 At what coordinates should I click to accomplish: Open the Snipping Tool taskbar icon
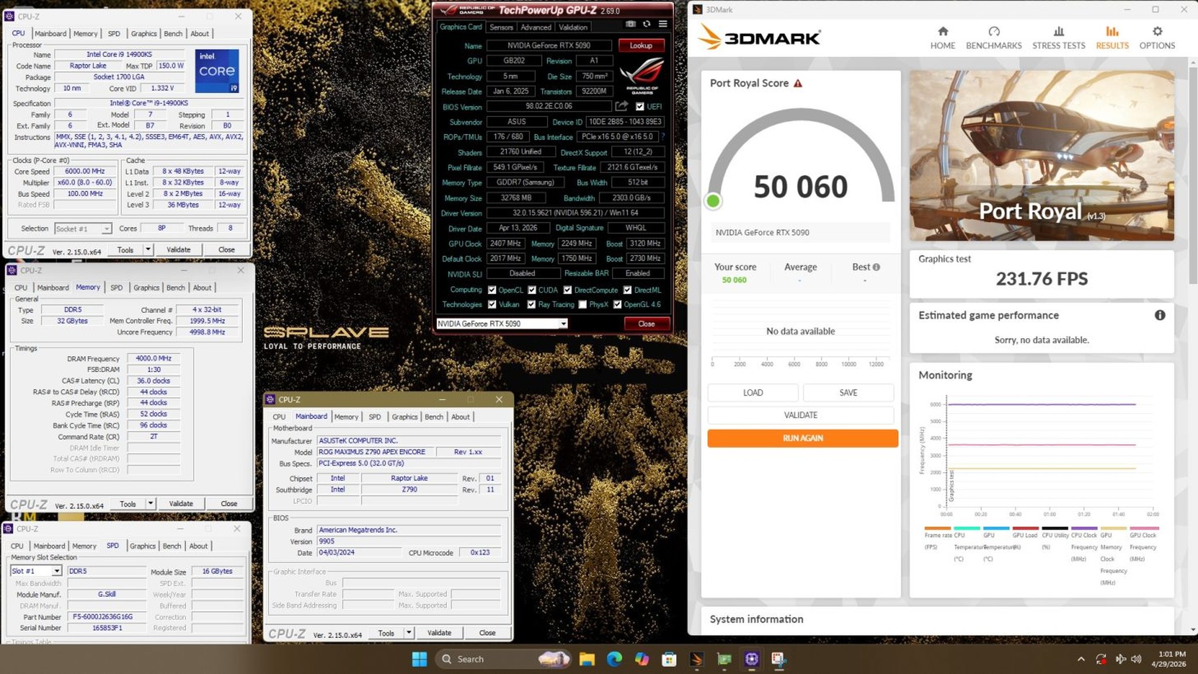[x=779, y=659]
